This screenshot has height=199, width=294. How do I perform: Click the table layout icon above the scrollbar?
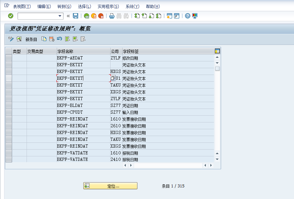coord(217,51)
